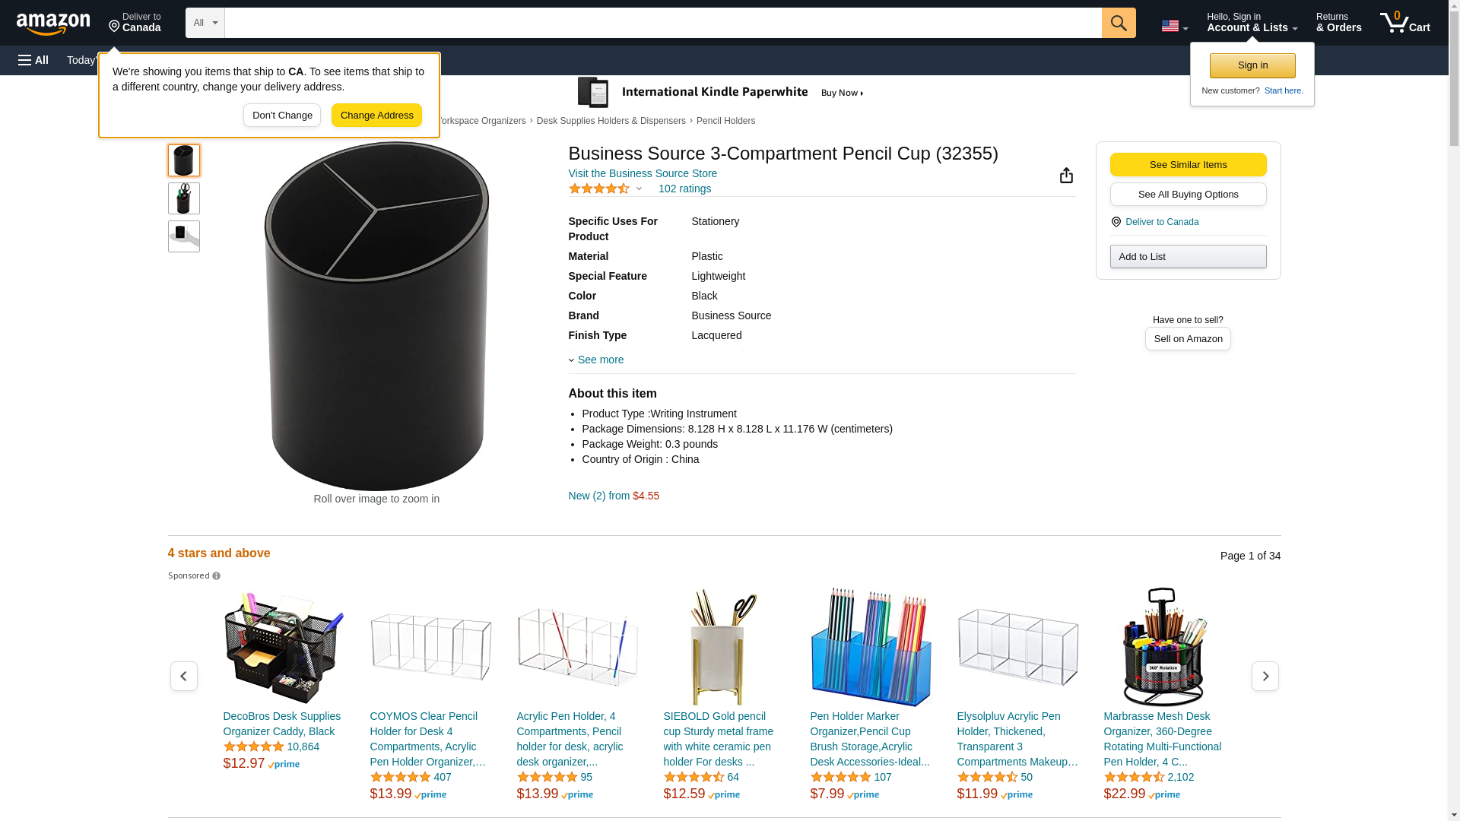1460x821 pixels.
Task: Go to next carousel page arrow
Action: click(x=1265, y=676)
